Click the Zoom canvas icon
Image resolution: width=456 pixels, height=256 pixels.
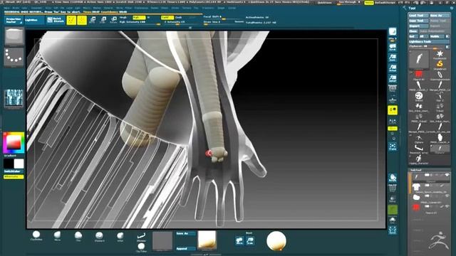[393, 58]
